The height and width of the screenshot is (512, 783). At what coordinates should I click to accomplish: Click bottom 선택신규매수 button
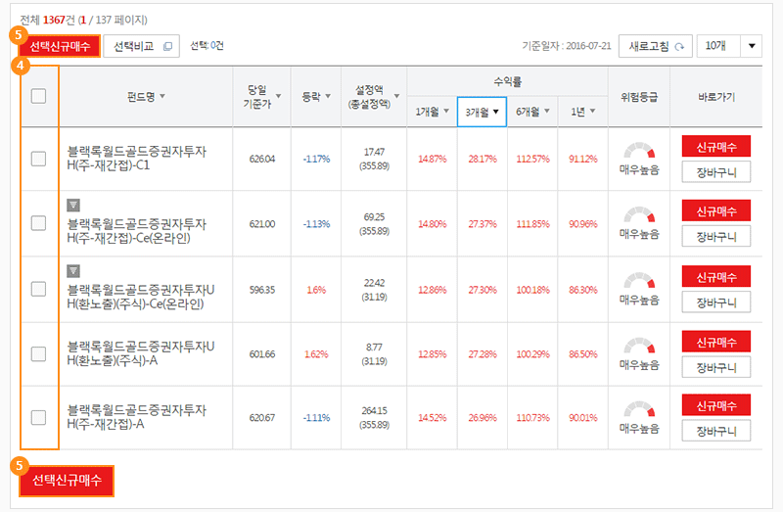(x=67, y=481)
